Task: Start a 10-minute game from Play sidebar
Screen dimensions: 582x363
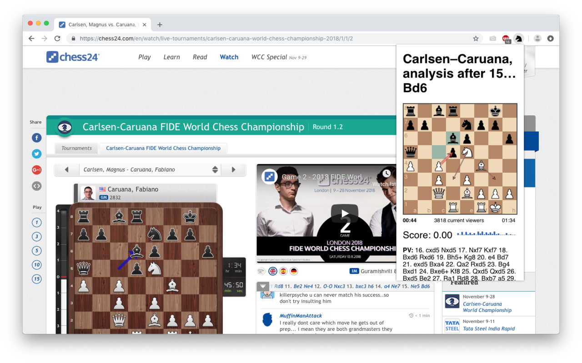Action: [37, 265]
